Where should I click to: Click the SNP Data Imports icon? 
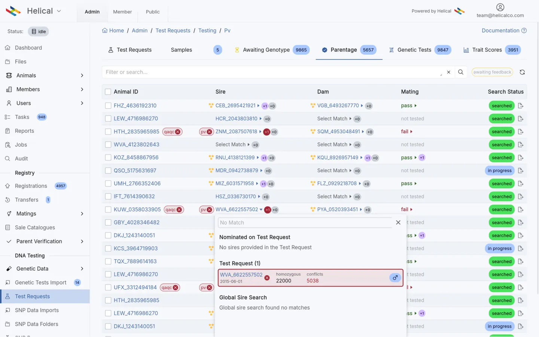click(x=7, y=310)
